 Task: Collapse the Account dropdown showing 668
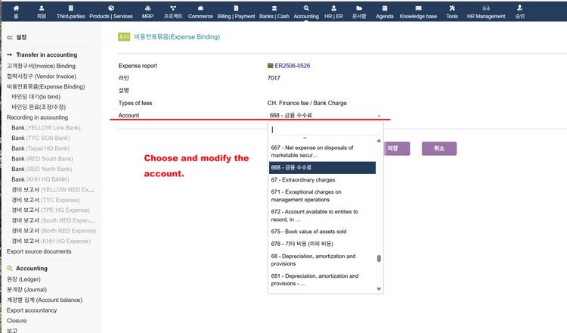(x=378, y=116)
